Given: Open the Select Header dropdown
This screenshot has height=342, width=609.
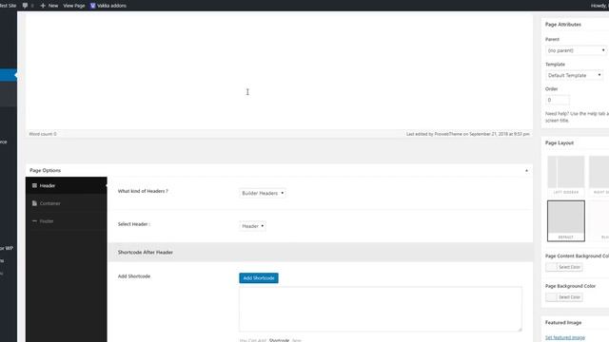Looking at the screenshot, I should tap(252, 226).
